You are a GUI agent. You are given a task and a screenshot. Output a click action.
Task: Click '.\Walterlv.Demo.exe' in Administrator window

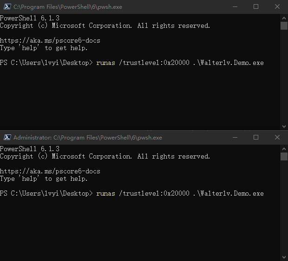click(x=229, y=193)
